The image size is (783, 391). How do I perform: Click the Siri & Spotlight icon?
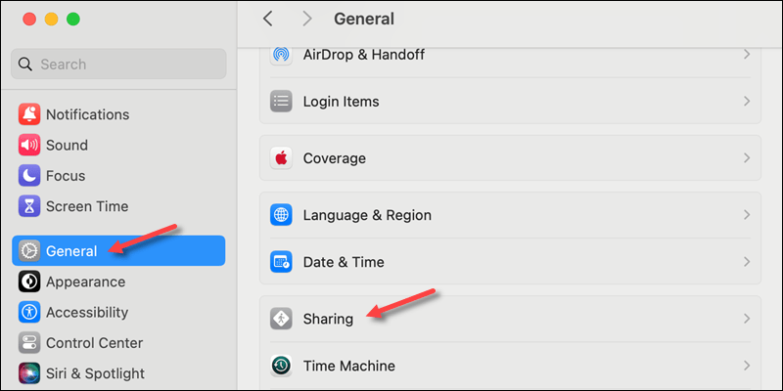[29, 373]
